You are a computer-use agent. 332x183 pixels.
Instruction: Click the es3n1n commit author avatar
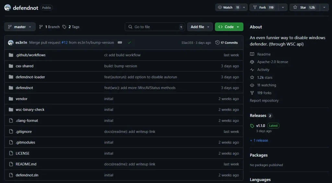11,42
